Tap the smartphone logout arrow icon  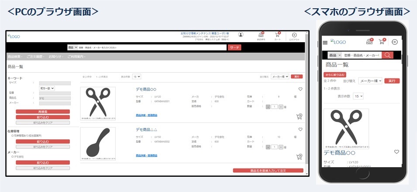point(395,42)
